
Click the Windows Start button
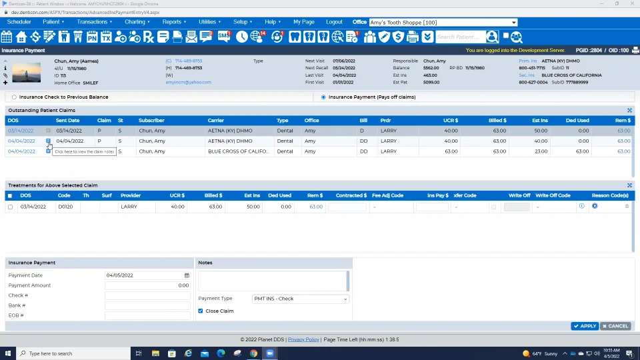click(8, 353)
